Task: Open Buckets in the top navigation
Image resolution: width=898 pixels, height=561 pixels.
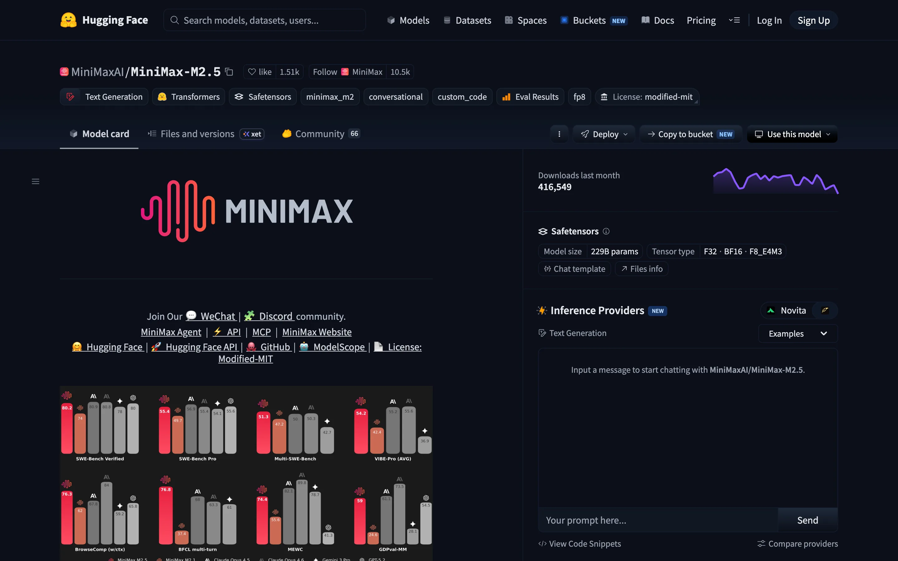Action: pos(594,20)
